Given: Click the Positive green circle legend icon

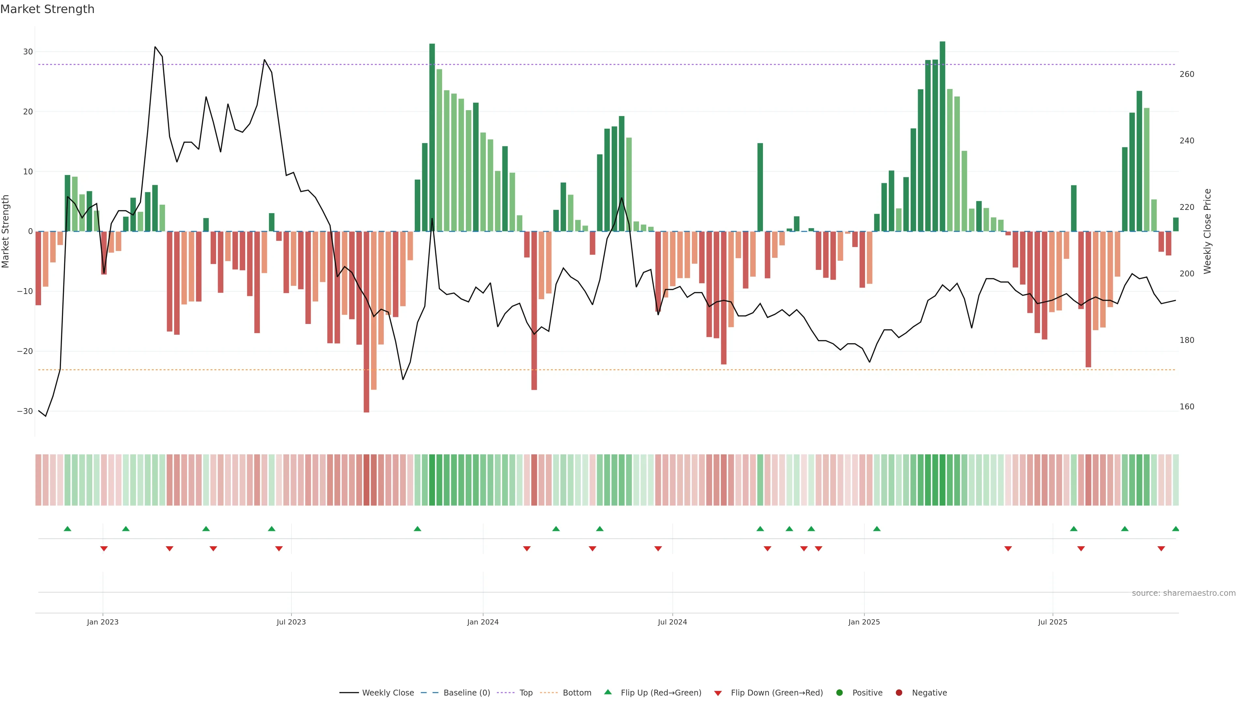Looking at the screenshot, I should 839,693.
